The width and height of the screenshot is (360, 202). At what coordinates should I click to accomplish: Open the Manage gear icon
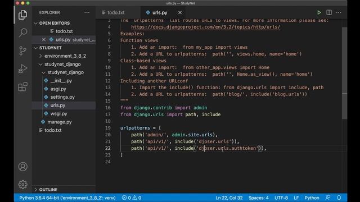coord(22,185)
